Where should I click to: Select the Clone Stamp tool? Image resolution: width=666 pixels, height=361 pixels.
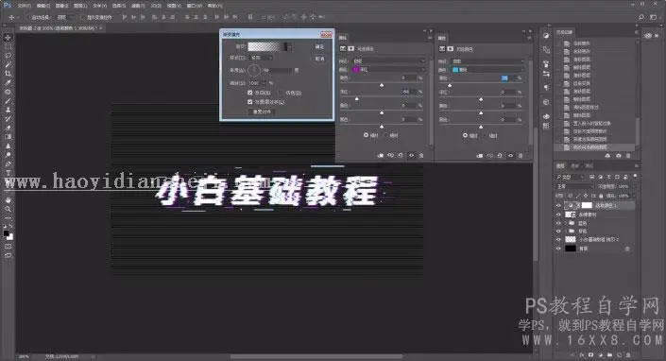pos(9,110)
